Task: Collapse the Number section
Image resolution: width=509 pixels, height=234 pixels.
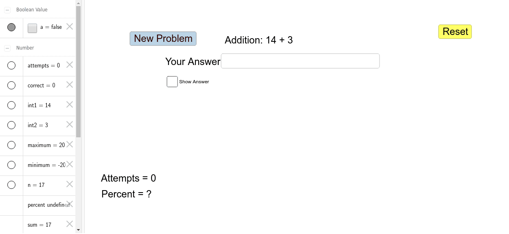Action: (7, 48)
